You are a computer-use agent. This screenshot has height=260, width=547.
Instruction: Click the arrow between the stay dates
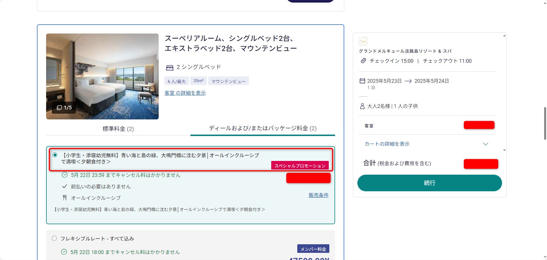(408, 81)
